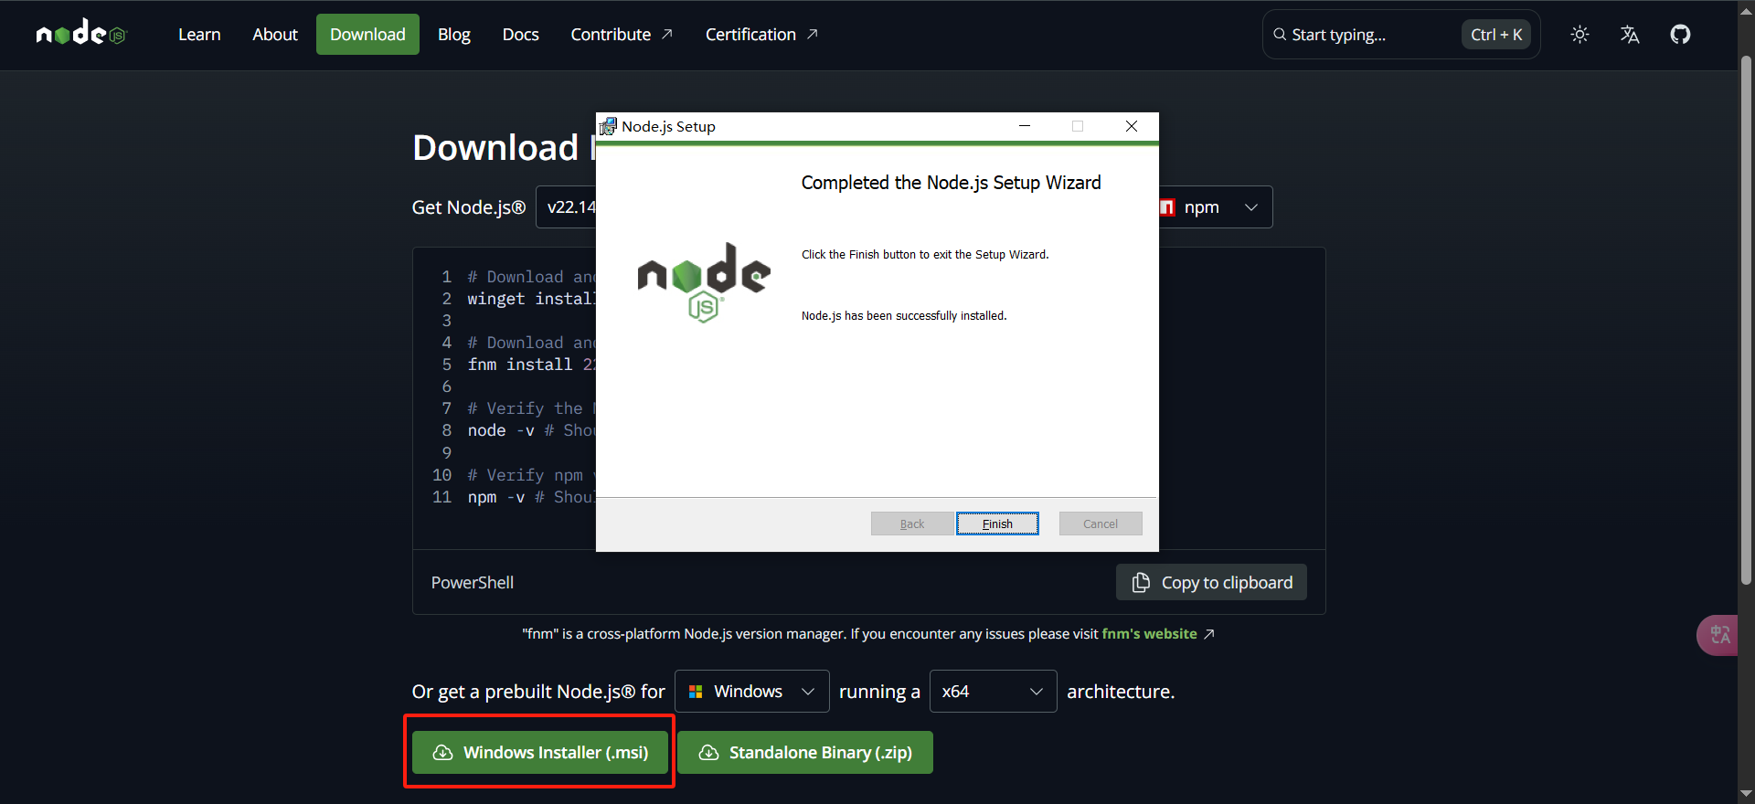
Task: Click the cloud icon on Windows Installer button
Action: (x=442, y=753)
